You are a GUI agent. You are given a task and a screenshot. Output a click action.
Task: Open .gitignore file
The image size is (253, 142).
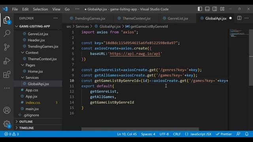point(31,115)
